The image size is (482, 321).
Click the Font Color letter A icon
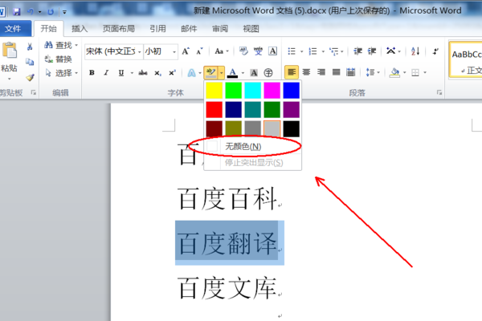pos(233,73)
